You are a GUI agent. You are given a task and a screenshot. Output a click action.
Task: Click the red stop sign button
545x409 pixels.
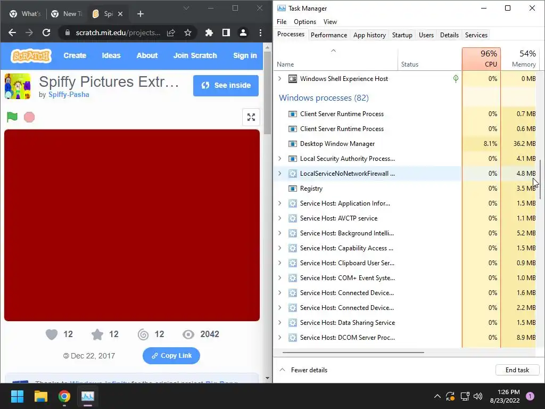coord(29,117)
